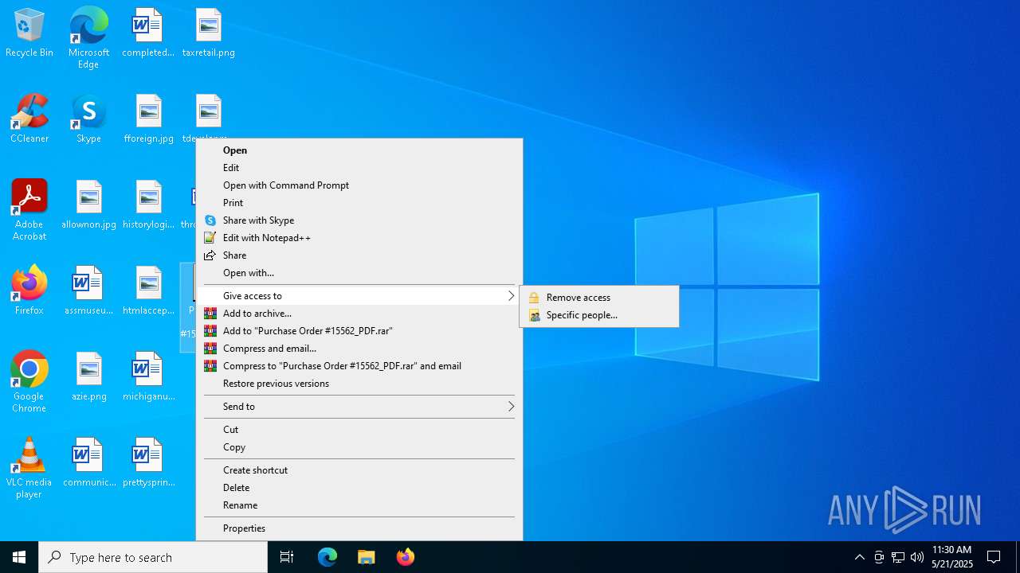Choose Copy in the context menu
This screenshot has height=573, width=1020.
[x=359, y=447]
